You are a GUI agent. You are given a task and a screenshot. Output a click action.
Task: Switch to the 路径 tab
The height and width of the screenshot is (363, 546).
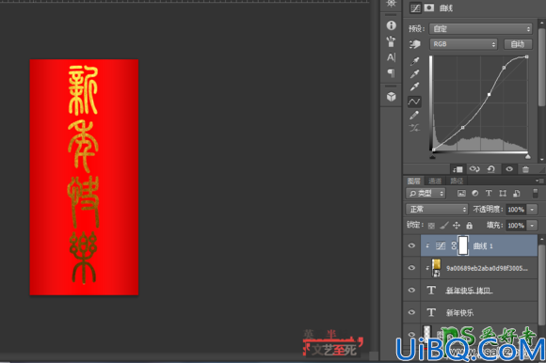point(457,181)
